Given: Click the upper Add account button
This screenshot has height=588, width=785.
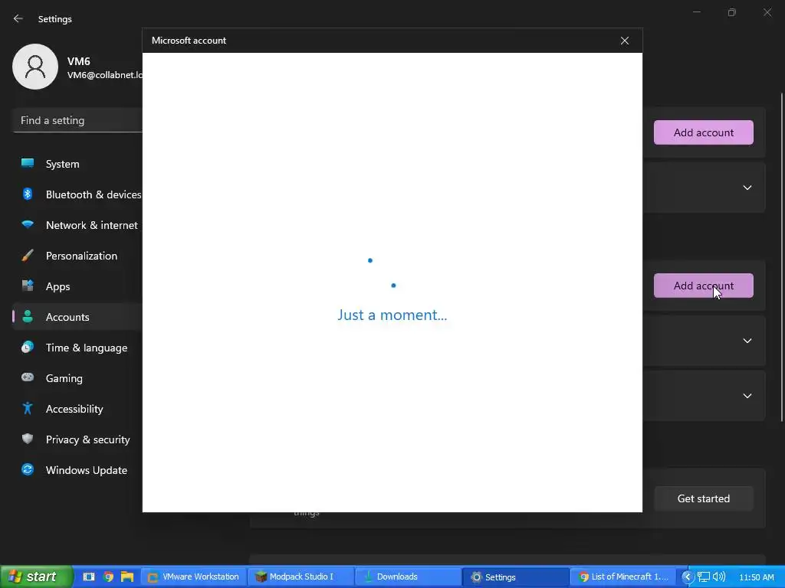Looking at the screenshot, I should (x=704, y=132).
